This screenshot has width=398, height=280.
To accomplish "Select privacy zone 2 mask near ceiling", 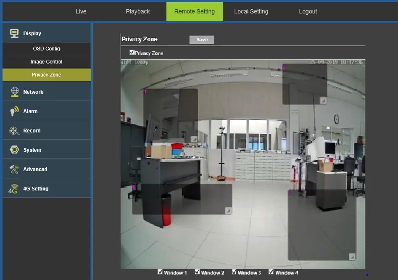I will (305, 84).
